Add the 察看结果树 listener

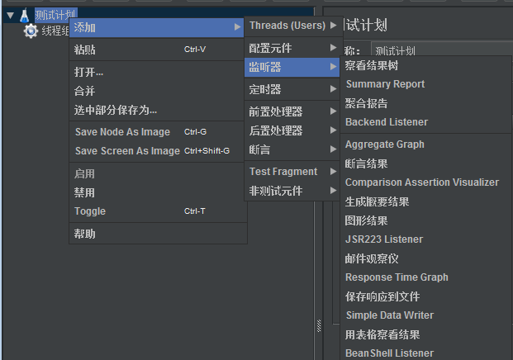click(x=426, y=65)
